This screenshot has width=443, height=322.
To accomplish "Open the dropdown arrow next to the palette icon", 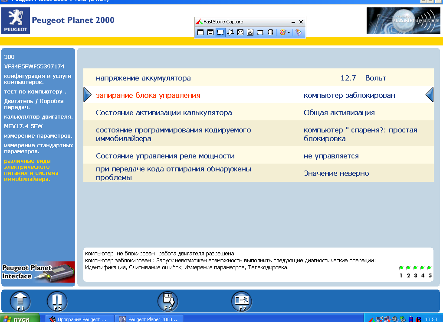I will click(289, 33).
